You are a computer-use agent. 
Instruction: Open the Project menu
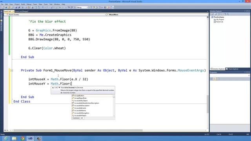pos(17,4)
